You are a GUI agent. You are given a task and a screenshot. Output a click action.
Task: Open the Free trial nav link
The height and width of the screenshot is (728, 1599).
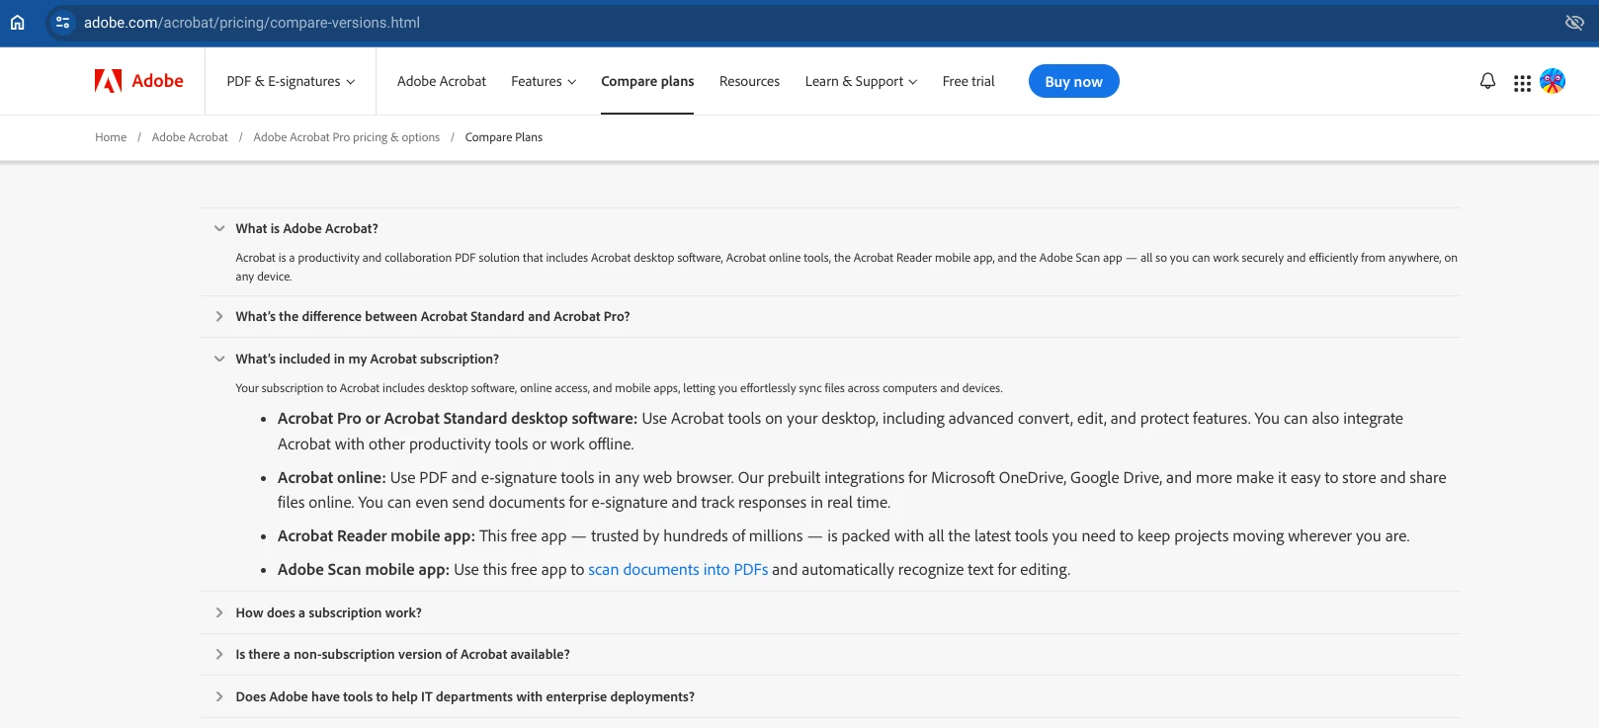pyautogui.click(x=968, y=81)
